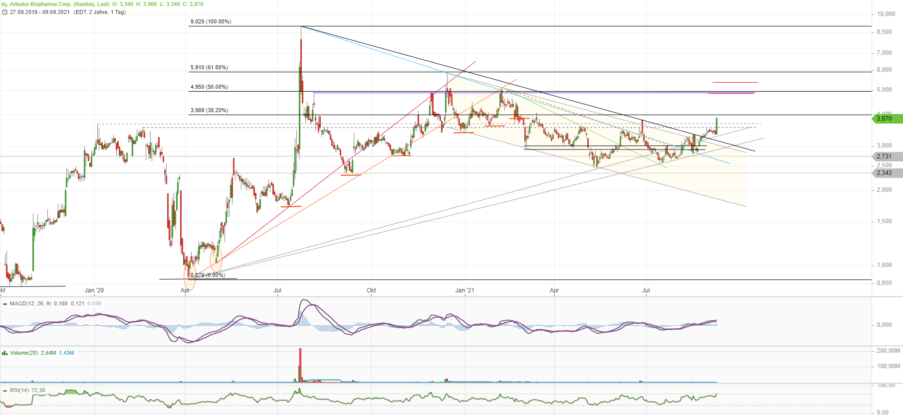Select the 5,910 (61.80%) Fibonacci level label
Screen dimensions: 903x415
pos(209,67)
